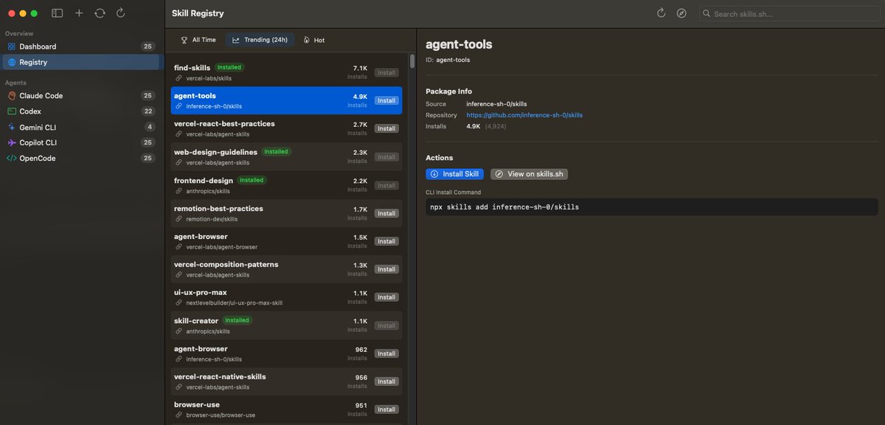Viewport: 885px width, 425px height.
Task: Open the compass browser icon in the toolbar
Action: point(681,13)
